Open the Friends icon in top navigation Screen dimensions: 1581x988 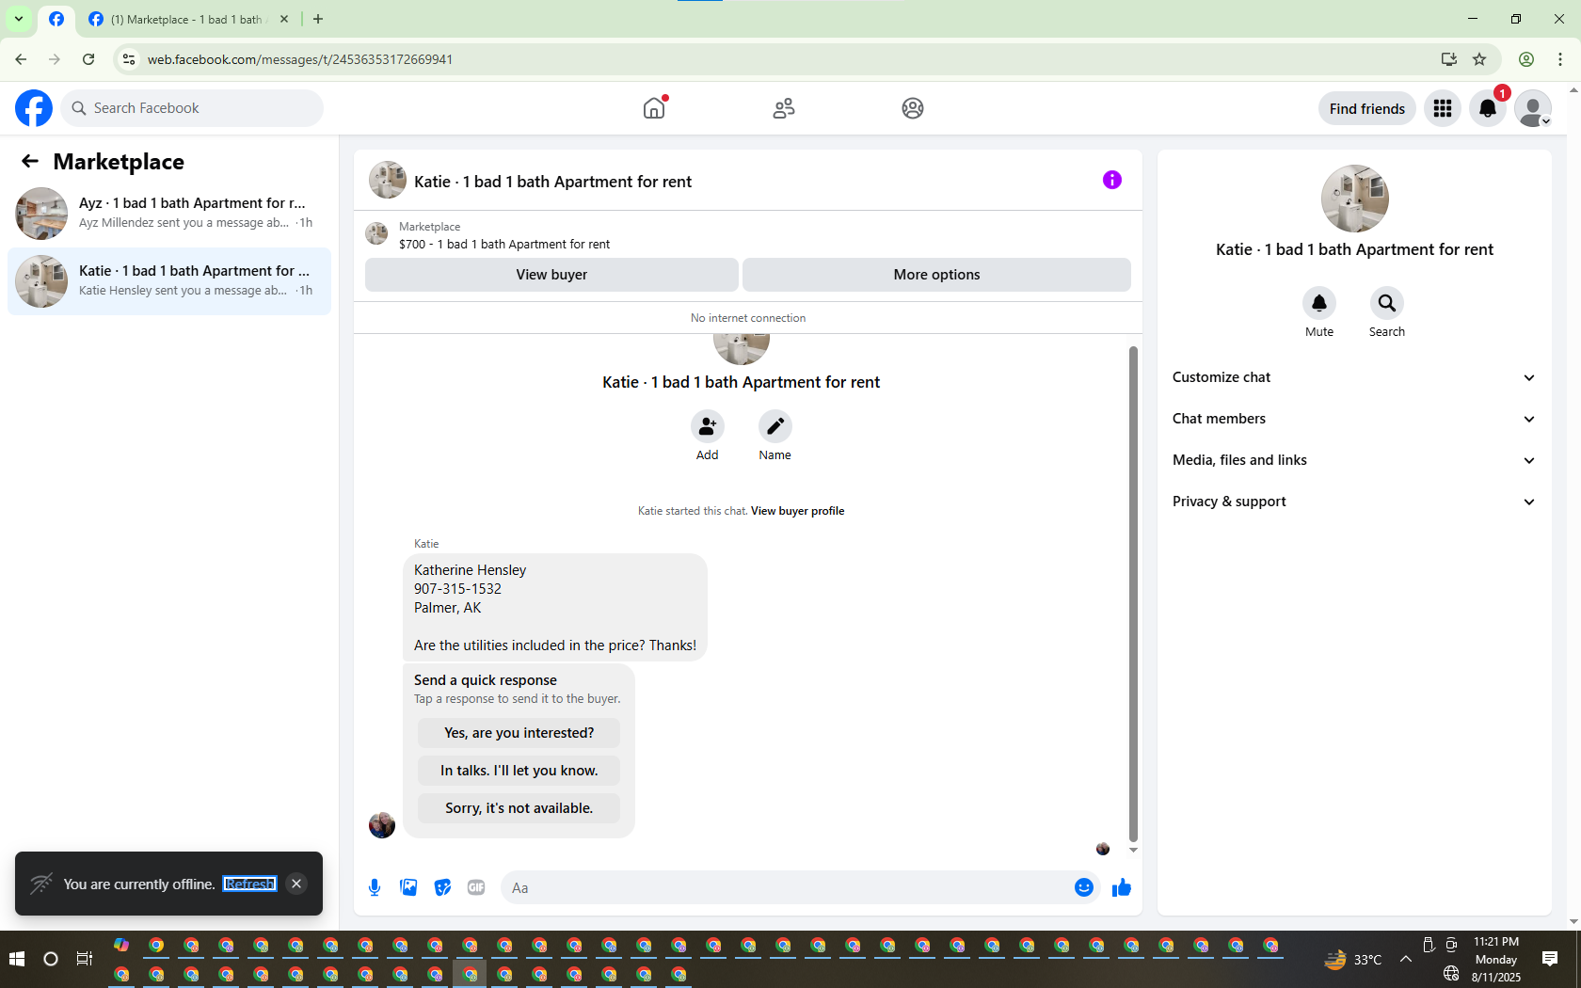(784, 108)
